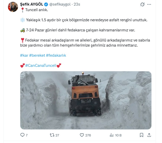Click the Şefik AYGÖL display name
This screenshot has width=162, height=143.
31,4
